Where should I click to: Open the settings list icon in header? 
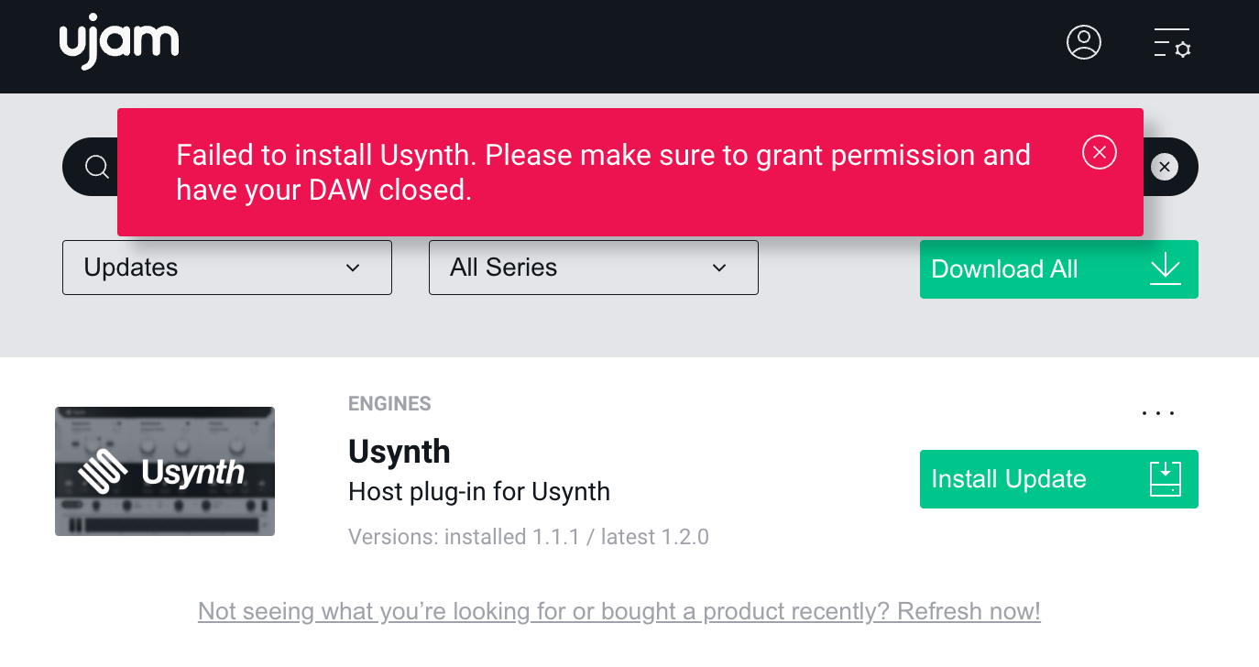(x=1171, y=43)
